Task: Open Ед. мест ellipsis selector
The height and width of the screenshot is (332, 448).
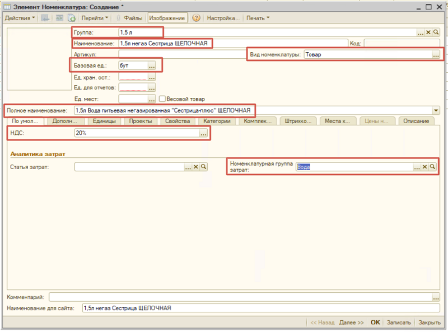Action: (152, 99)
